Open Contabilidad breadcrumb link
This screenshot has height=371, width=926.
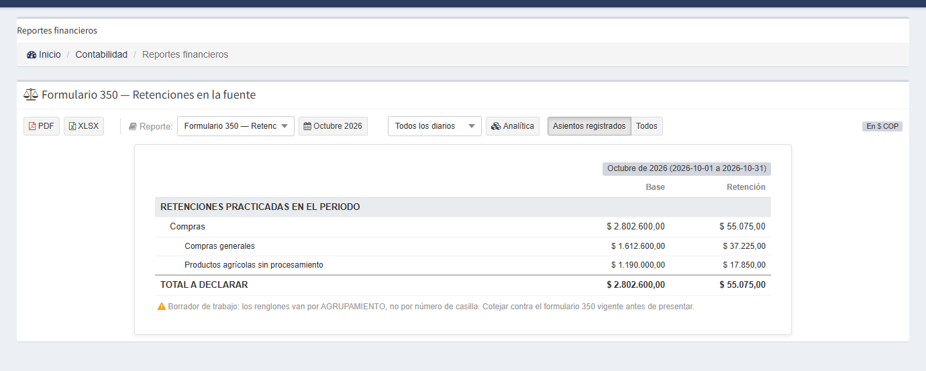[101, 54]
